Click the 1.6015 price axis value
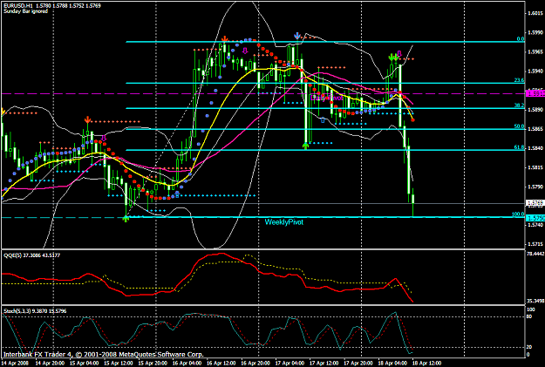Viewport: 545px width, 367px height. tap(535, 13)
